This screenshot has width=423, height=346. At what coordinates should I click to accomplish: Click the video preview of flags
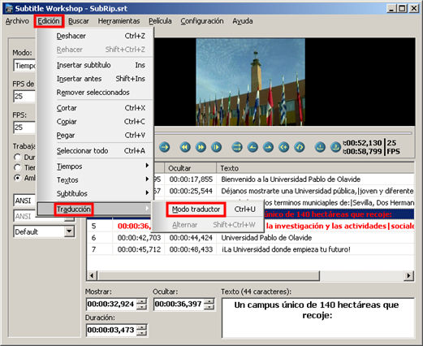[x=250, y=82]
